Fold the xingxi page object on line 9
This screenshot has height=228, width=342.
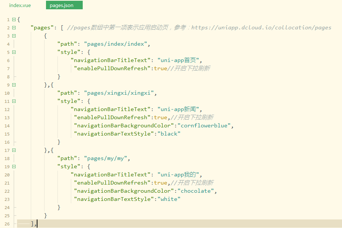click(x=14, y=85)
